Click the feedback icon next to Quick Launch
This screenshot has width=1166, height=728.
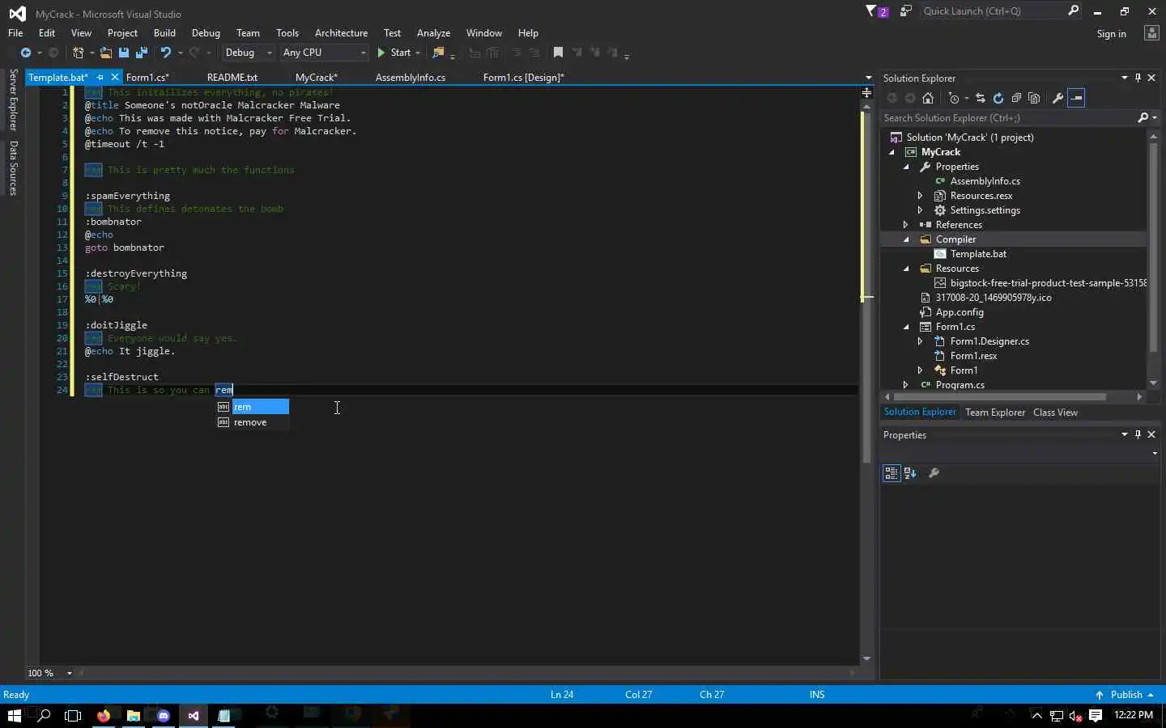[x=906, y=11]
